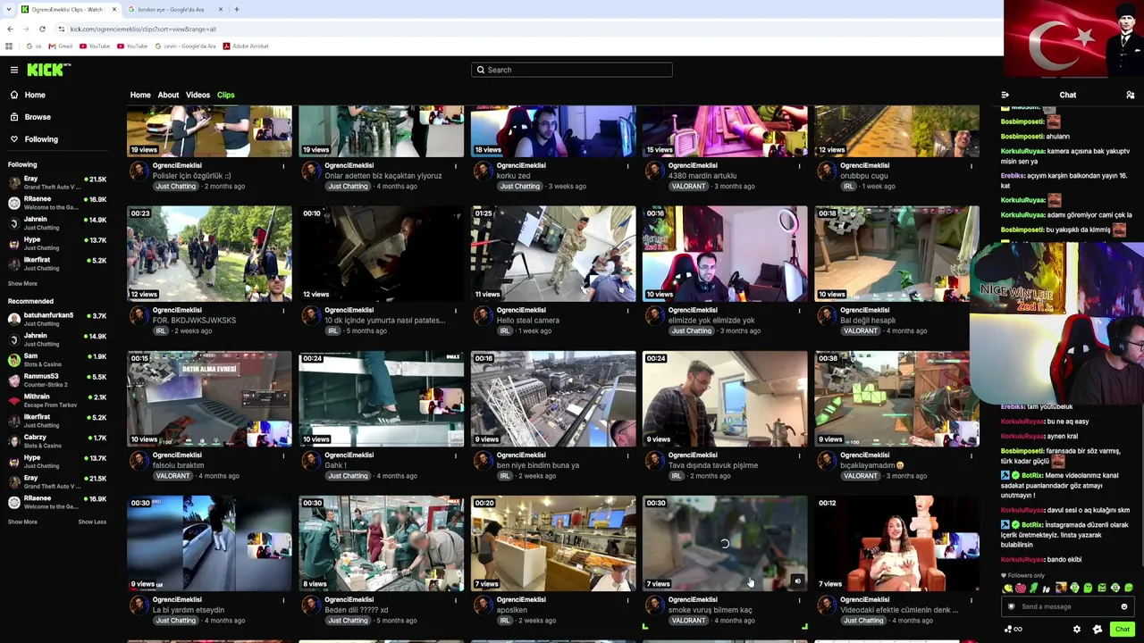Click the browser back arrow

click(10, 29)
